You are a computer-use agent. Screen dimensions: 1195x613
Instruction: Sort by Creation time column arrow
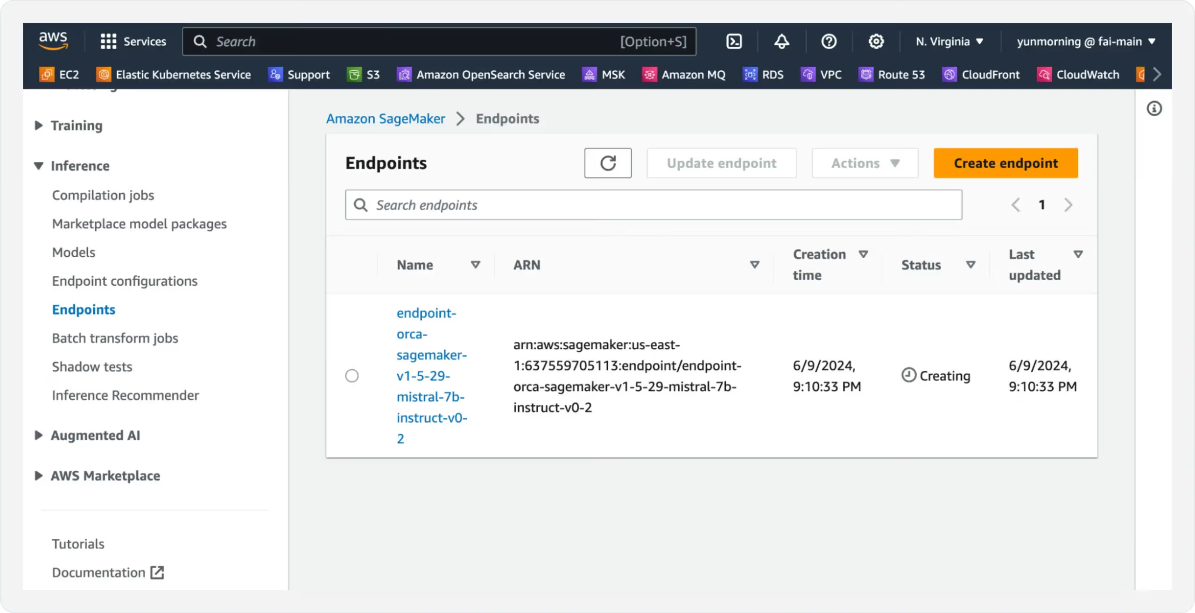point(863,254)
